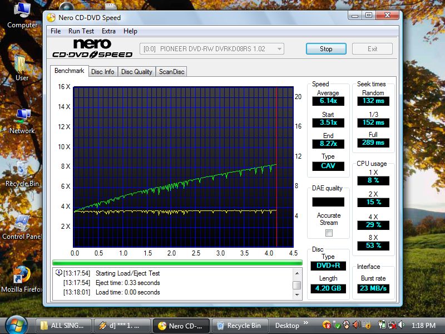Click the log scrollbar down arrow

pos(297,295)
